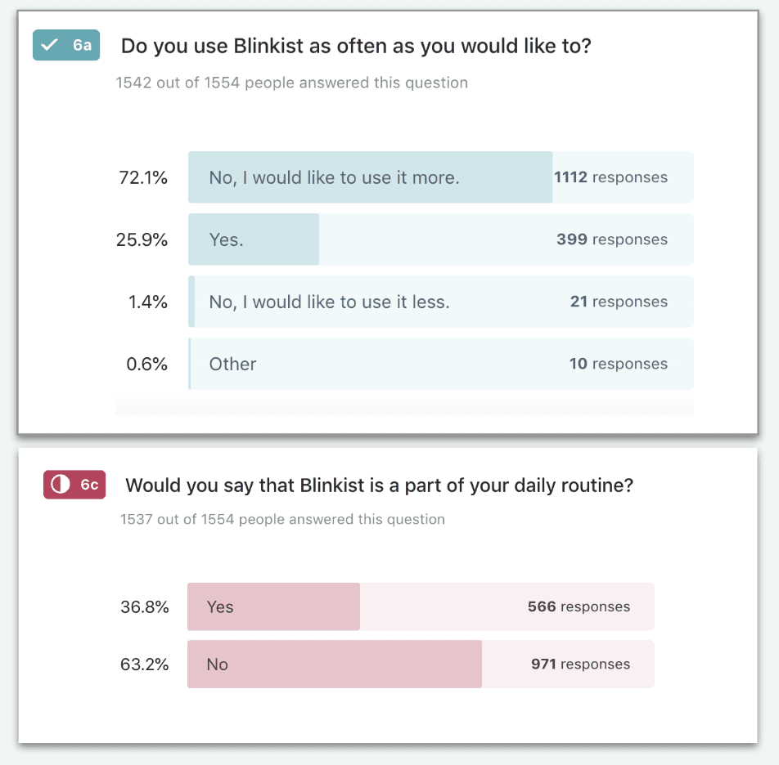Click the checkmark icon in 6a badge
Viewport: 779px width, 765px height.
[49, 45]
